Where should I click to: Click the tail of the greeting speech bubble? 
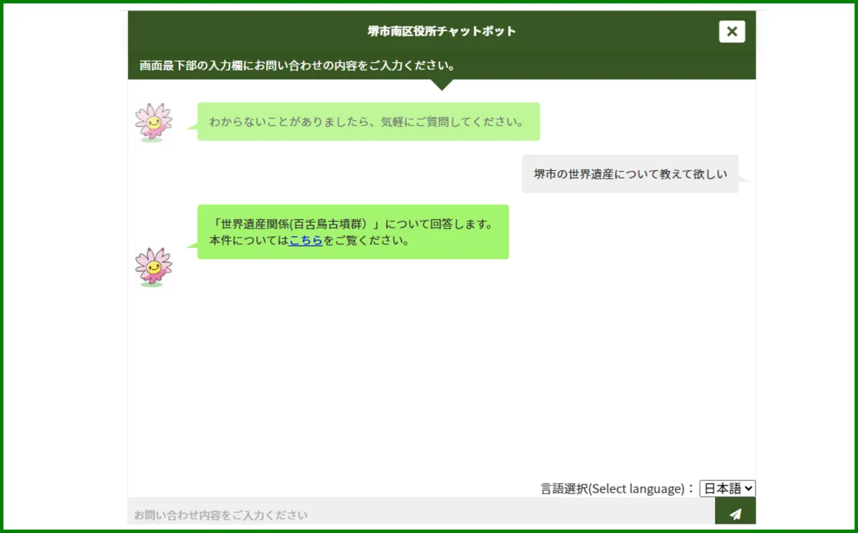pyautogui.click(x=192, y=127)
